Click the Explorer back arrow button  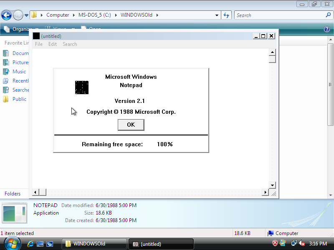(6, 15)
